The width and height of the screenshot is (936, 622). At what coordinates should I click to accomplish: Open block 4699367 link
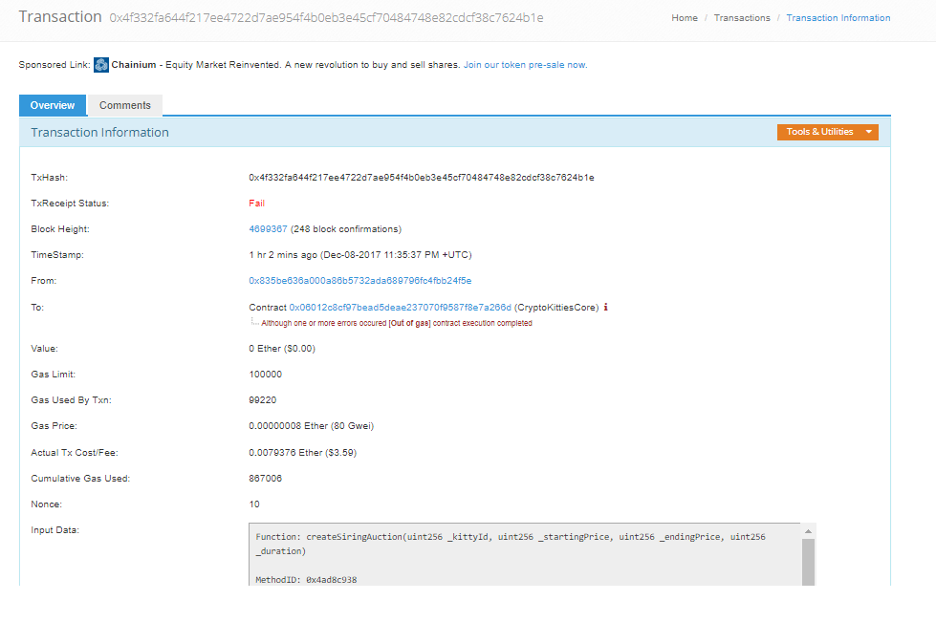[268, 229]
